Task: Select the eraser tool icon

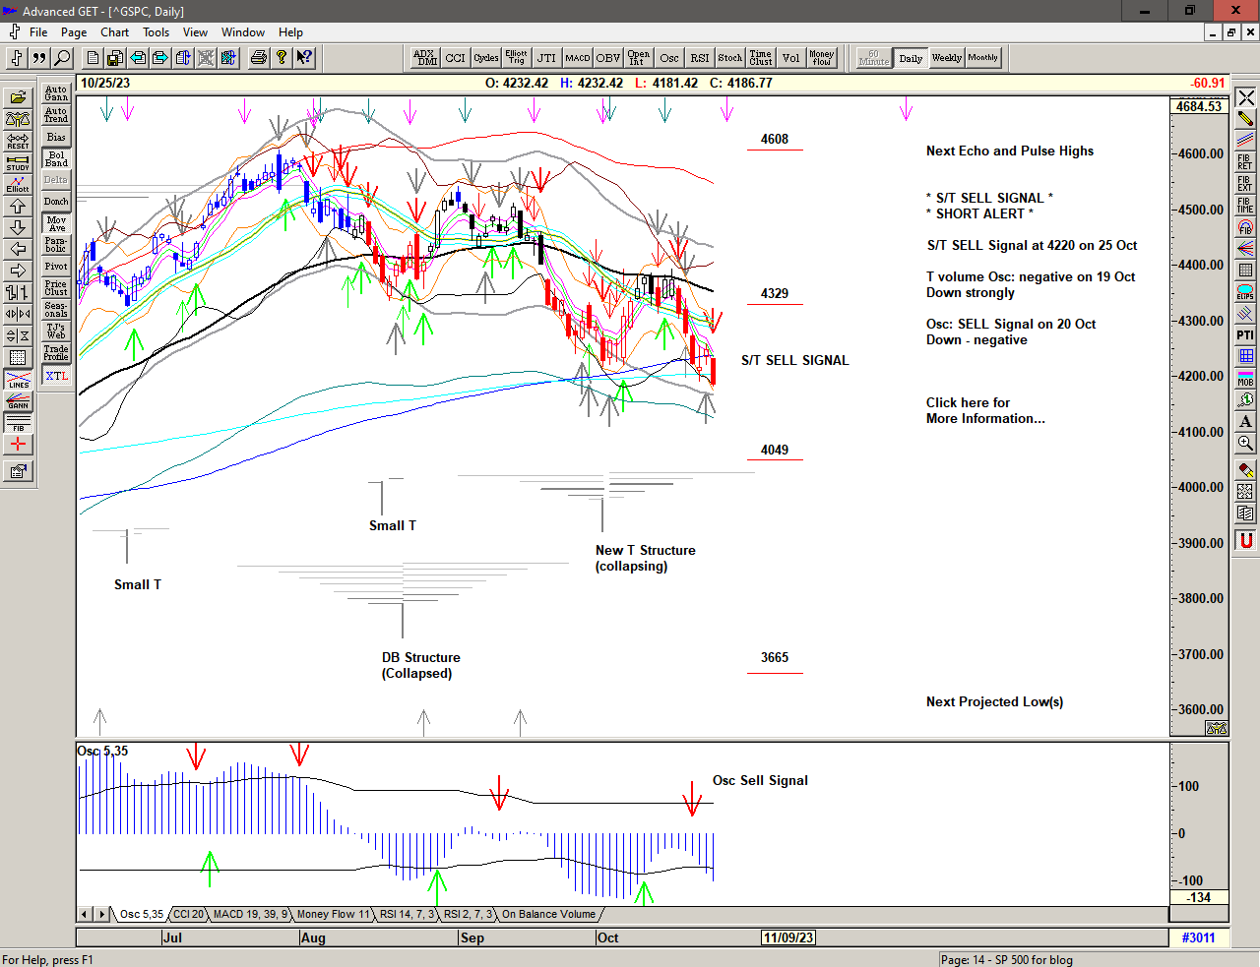Action: (1245, 470)
